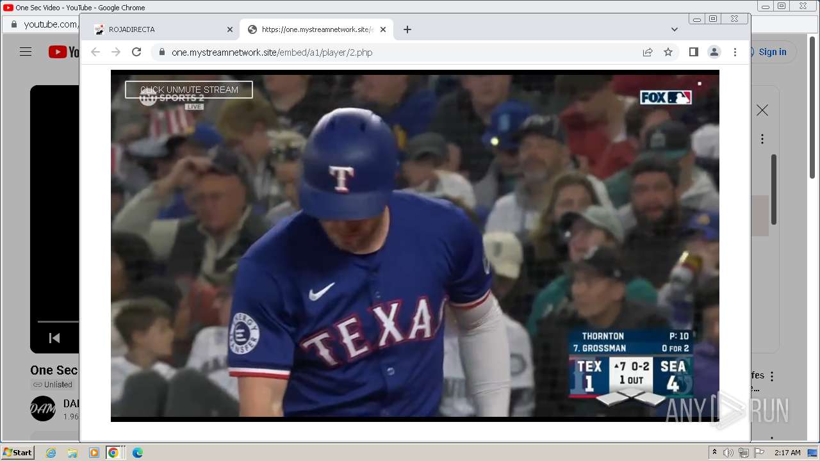Open the Chrome three-dot menu
The height and width of the screenshot is (461, 820).
(735, 52)
